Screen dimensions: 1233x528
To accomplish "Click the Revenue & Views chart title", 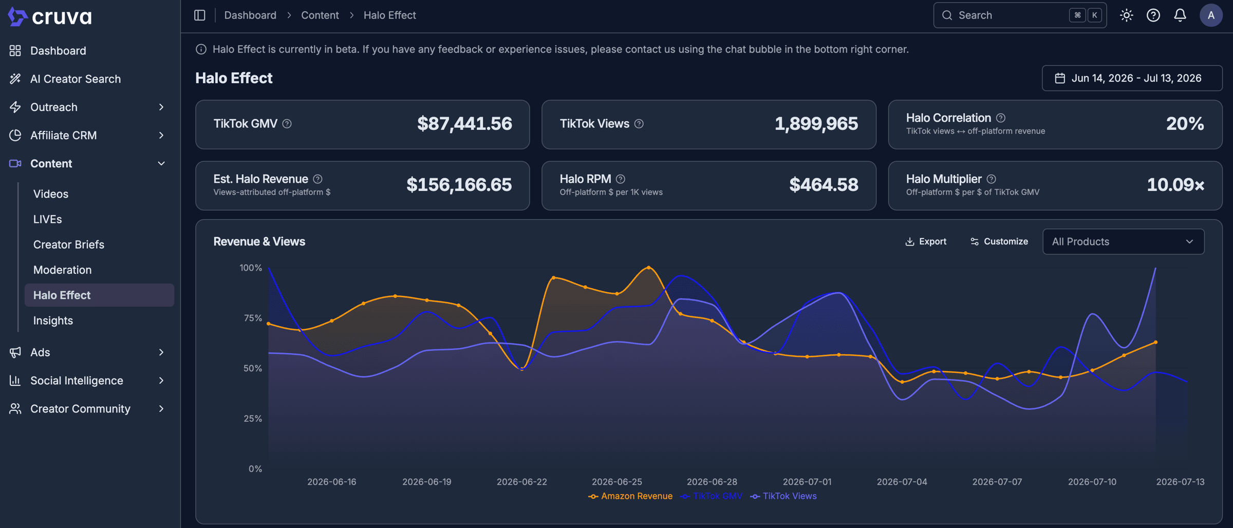I will pyautogui.click(x=259, y=241).
